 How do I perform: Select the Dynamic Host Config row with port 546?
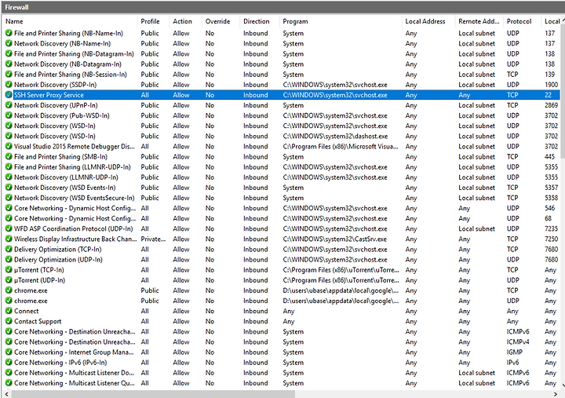[x=281, y=208]
